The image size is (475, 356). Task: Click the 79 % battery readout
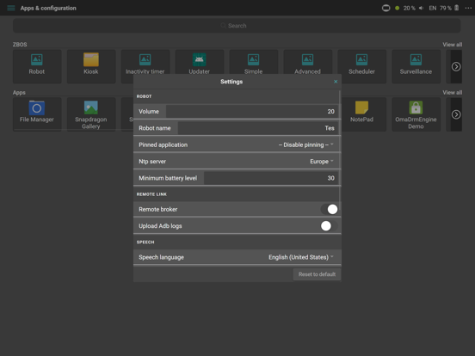tap(446, 9)
